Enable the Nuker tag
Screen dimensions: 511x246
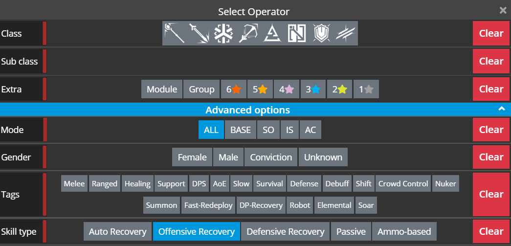pyautogui.click(x=445, y=183)
